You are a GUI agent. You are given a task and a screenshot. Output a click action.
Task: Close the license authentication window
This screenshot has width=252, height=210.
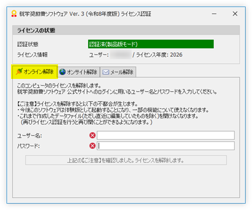[x=235, y=14]
